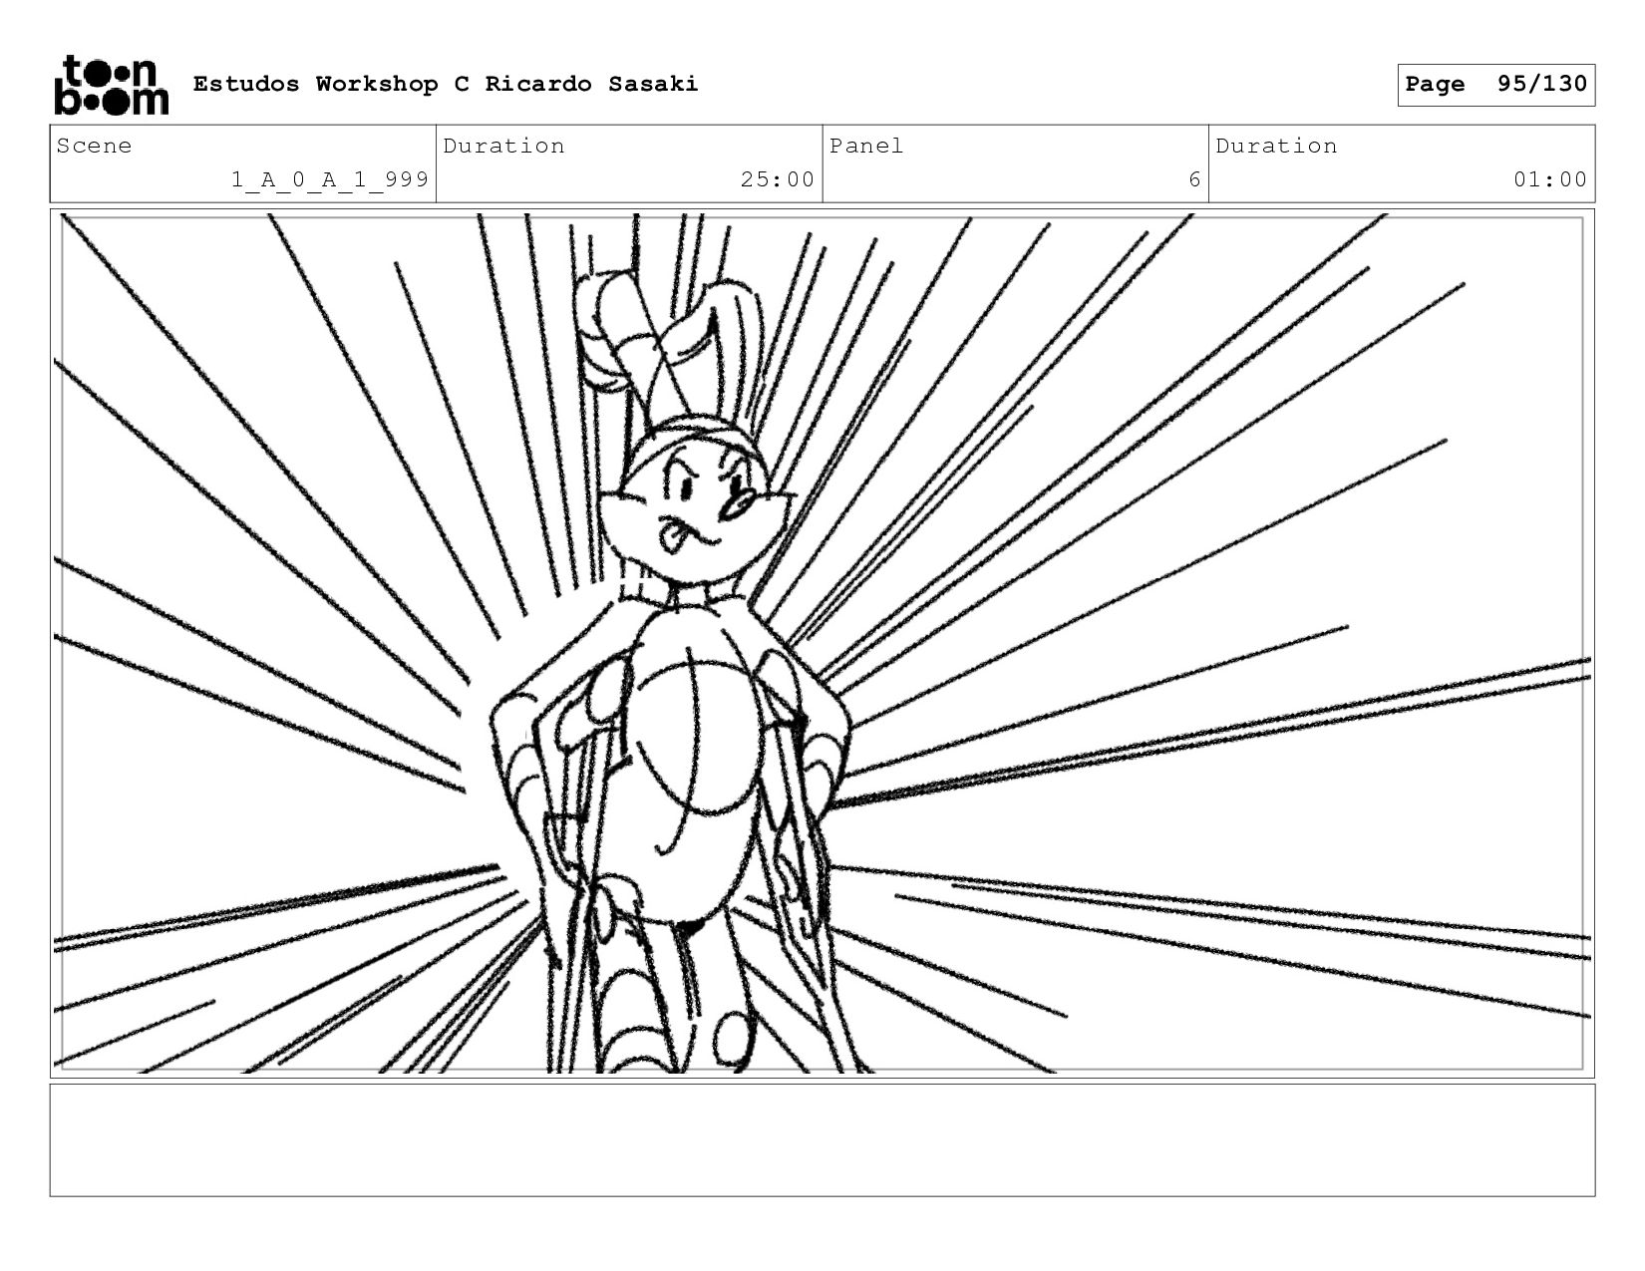Image resolution: width=1645 pixels, height=1271 pixels.
Task: Click the 'Panel' field label
Action: pos(866,146)
